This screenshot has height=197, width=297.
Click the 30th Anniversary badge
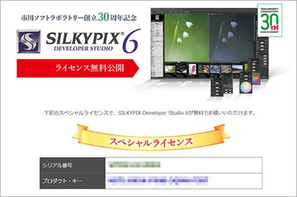[x=270, y=20]
